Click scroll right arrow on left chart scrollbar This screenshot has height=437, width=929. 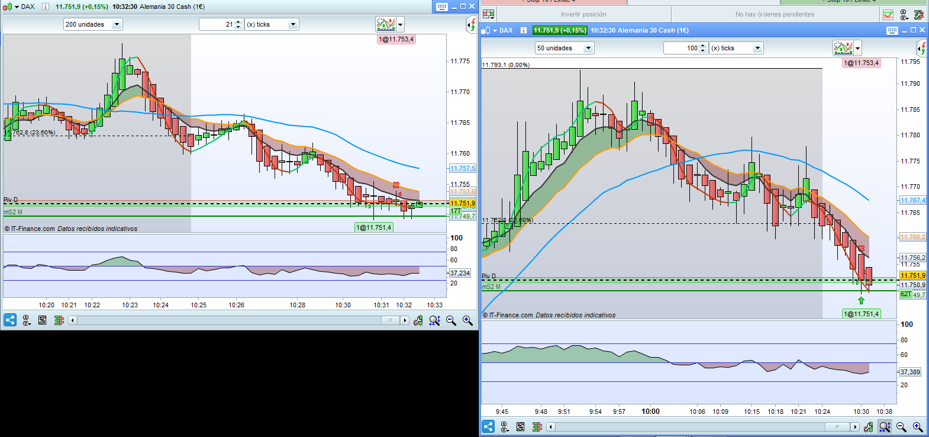(405, 320)
